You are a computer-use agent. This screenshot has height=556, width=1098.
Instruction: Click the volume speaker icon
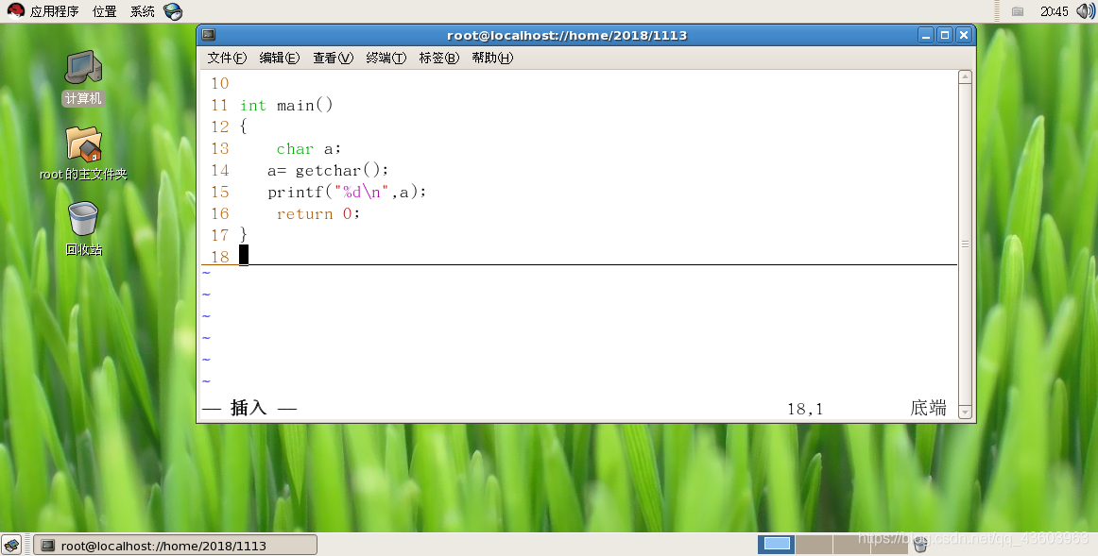pyautogui.click(x=1086, y=11)
